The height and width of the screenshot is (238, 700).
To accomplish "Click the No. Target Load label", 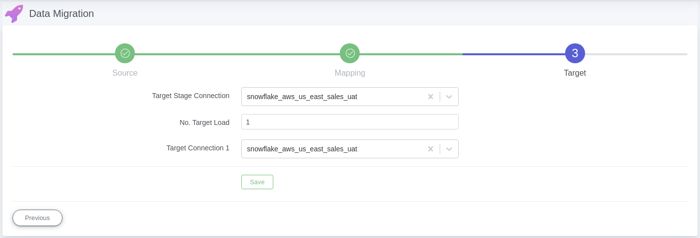I will click(204, 122).
